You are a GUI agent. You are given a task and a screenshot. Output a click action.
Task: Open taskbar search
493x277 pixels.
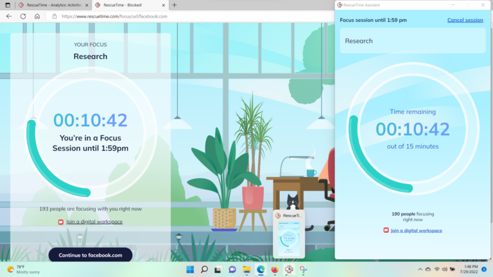pyautogui.click(x=204, y=269)
